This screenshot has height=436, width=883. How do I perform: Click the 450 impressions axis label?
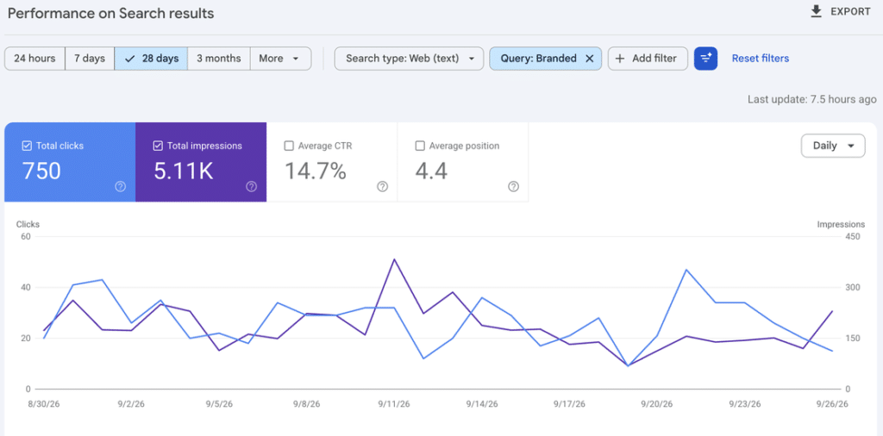pyautogui.click(x=853, y=236)
